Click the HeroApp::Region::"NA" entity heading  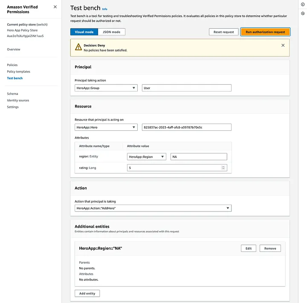(101, 248)
